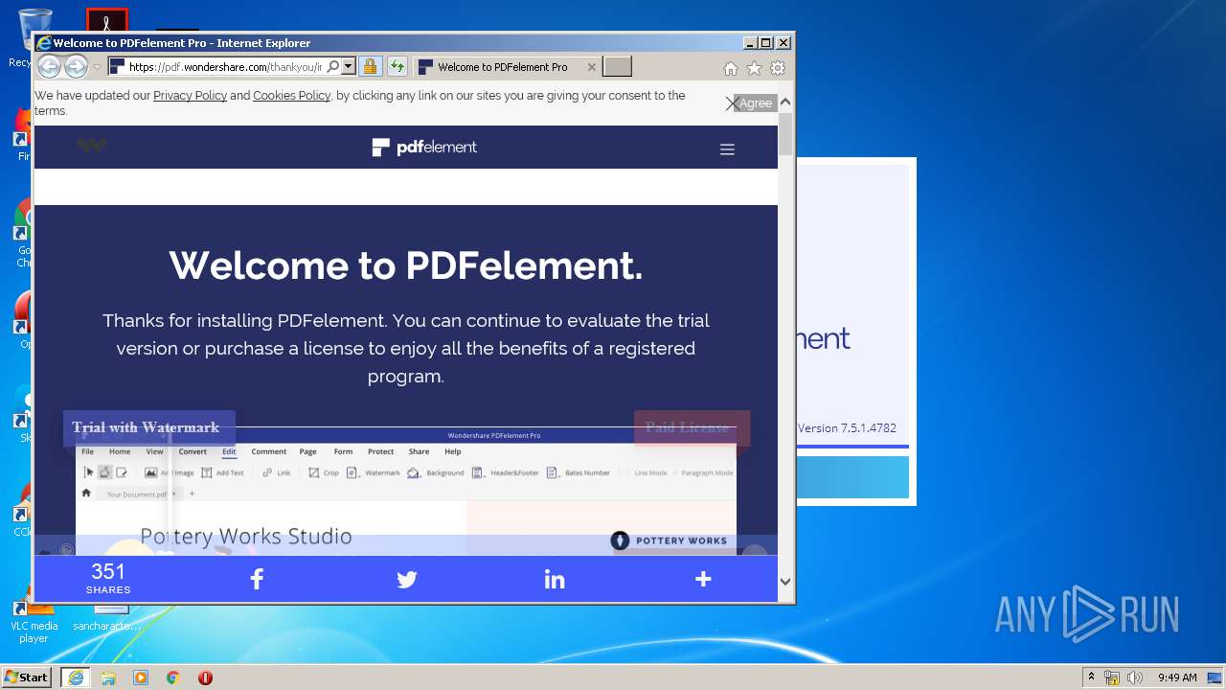This screenshot has width=1226, height=690.
Task: Click the Show desktop button
Action: coord(1216,677)
